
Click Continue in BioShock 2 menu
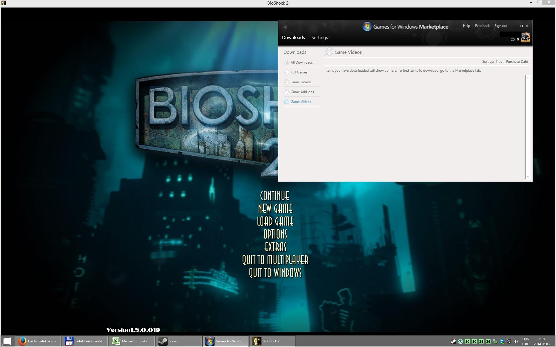click(x=275, y=196)
